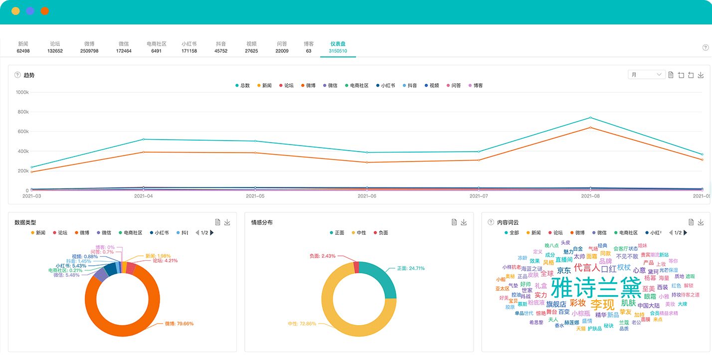
Task: Download the 情感分布 chart
Action: point(464,222)
